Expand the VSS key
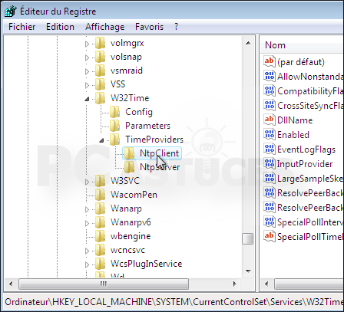 coord(87,85)
